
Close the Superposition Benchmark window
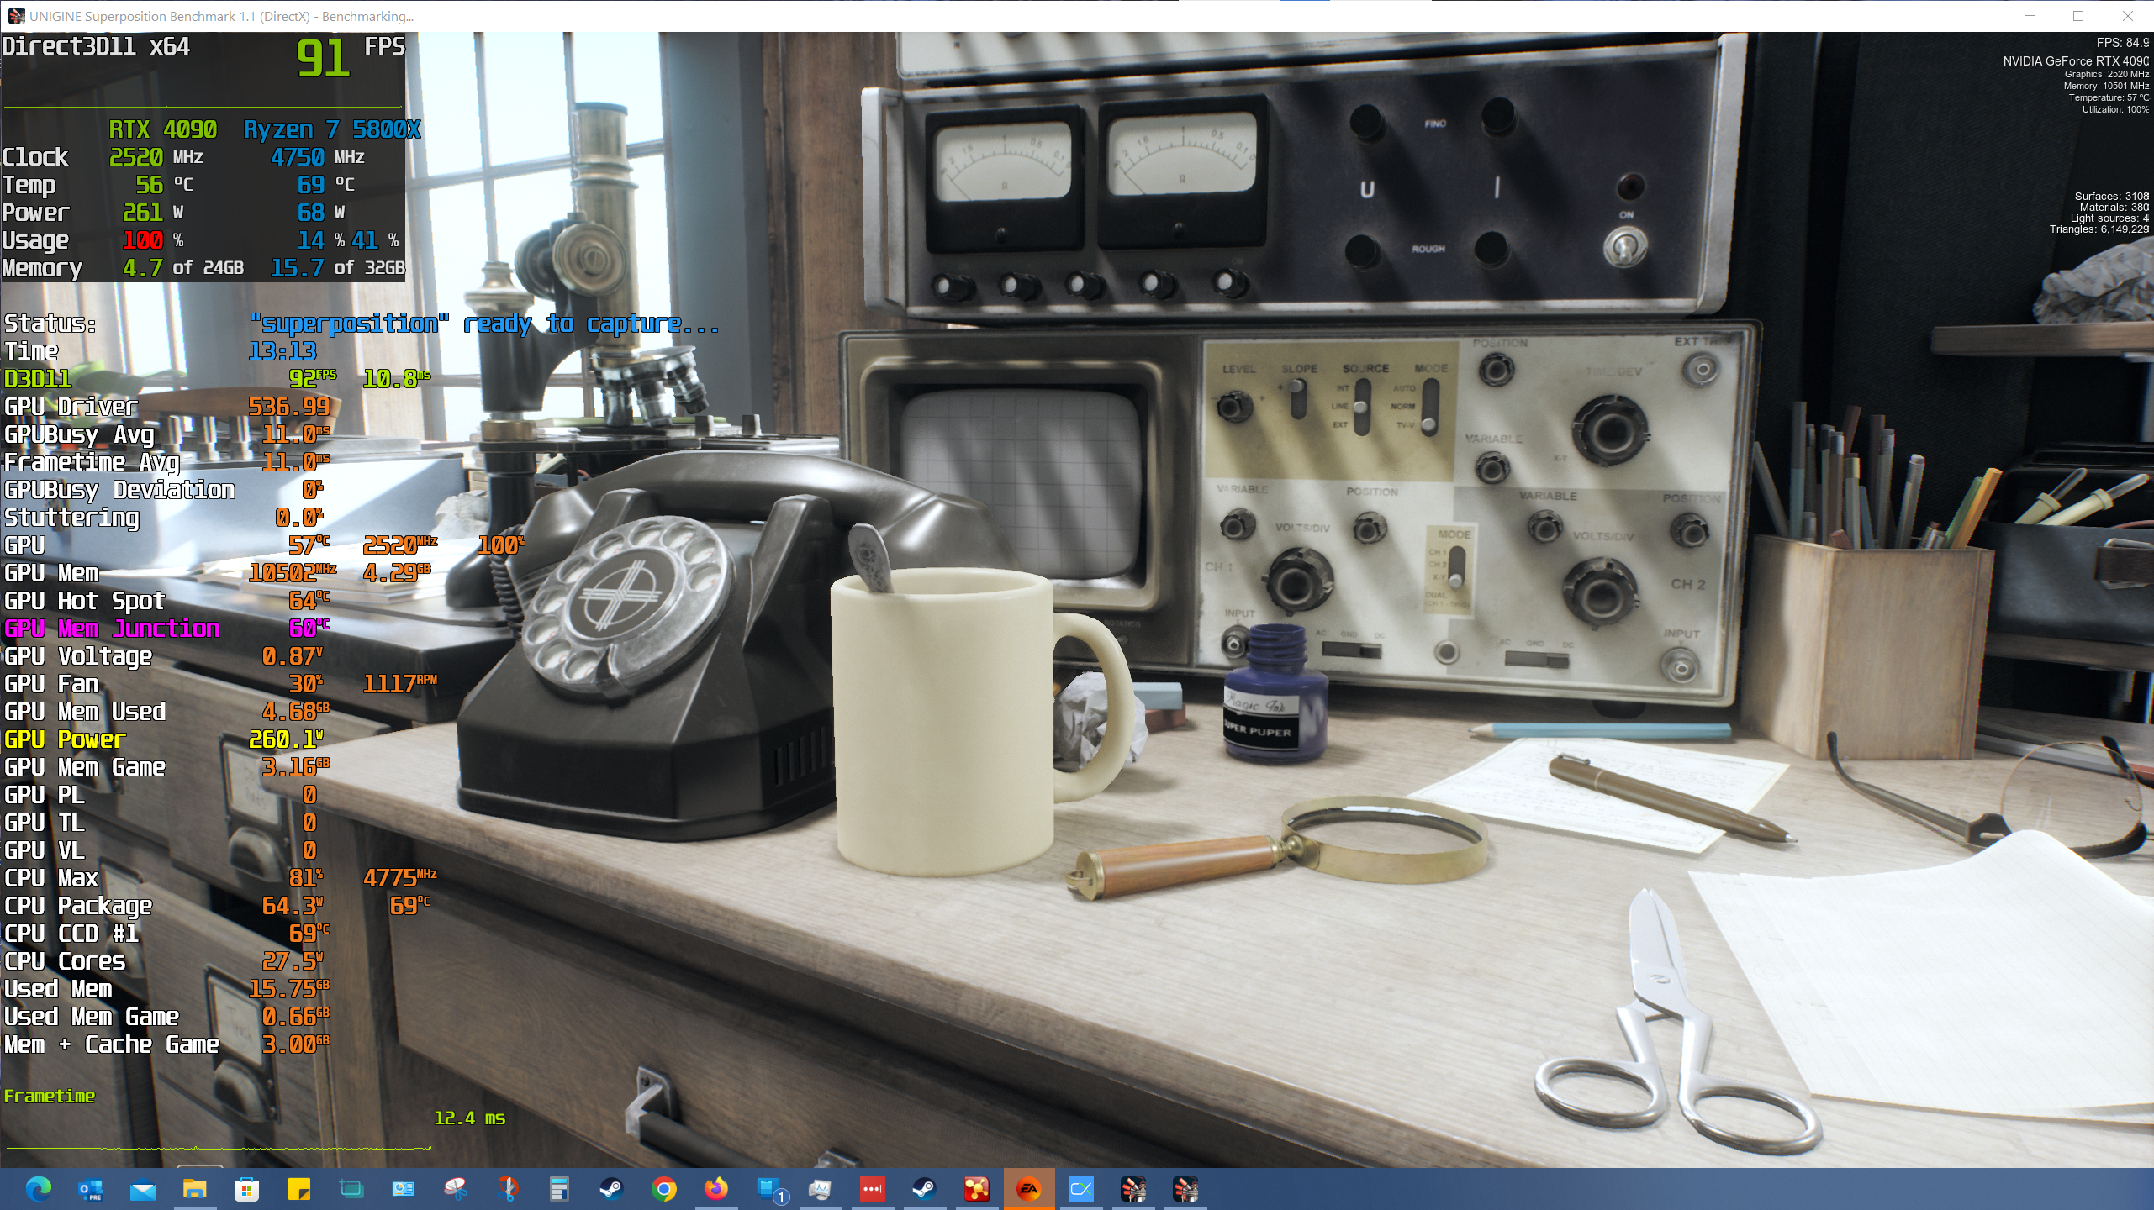tap(2128, 16)
